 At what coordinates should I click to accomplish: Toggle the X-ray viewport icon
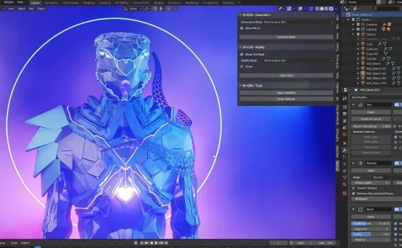pyautogui.click(x=311, y=8)
